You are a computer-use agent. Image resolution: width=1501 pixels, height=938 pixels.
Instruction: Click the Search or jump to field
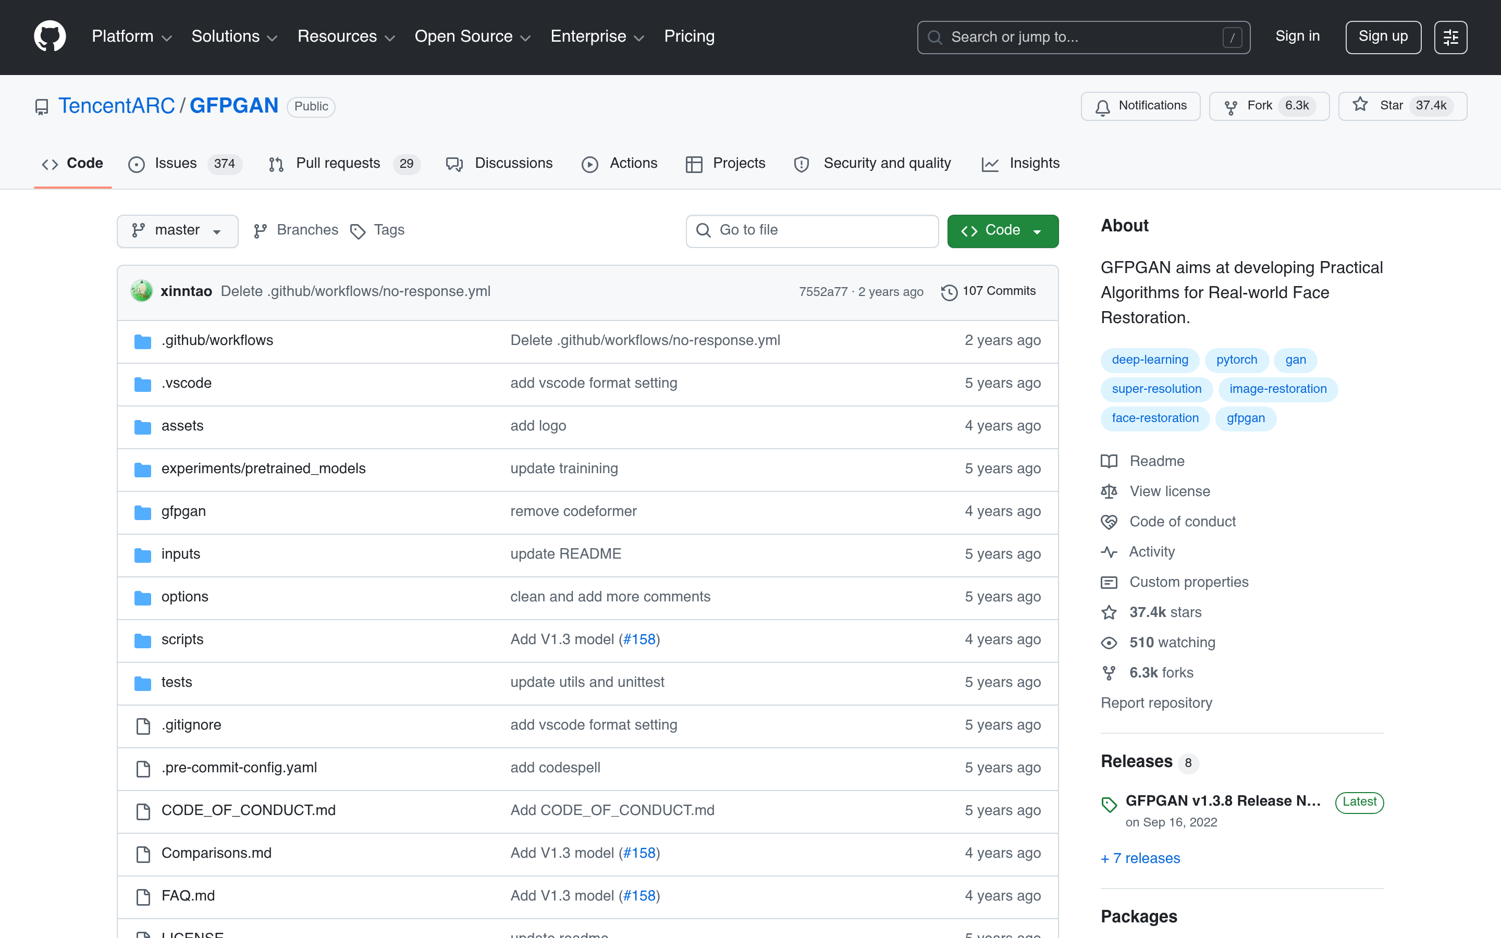pos(1083,37)
